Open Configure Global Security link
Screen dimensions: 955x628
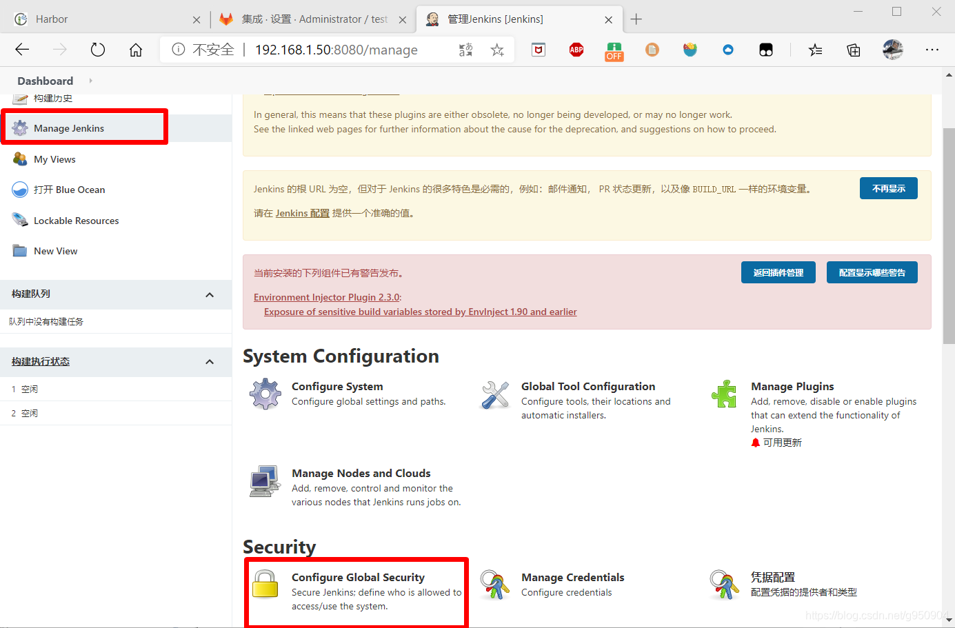(x=358, y=578)
